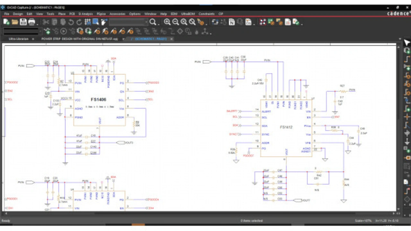Click the Create Netlist 'N' icon

pyautogui.click(x=232, y=22)
